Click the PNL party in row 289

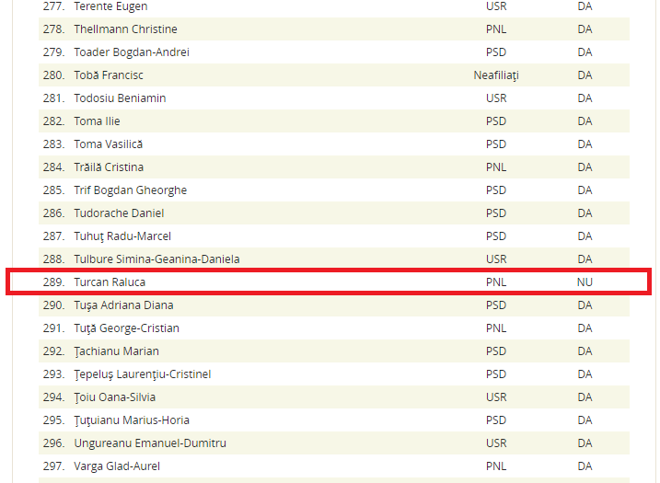tap(496, 282)
